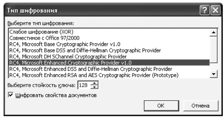Click scrollbar track below the thumb
Screen dimensions: 224x117
(x=214, y=67)
